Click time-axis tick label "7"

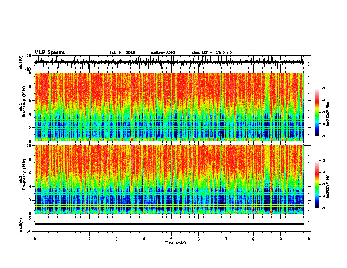click(x=226, y=239)
